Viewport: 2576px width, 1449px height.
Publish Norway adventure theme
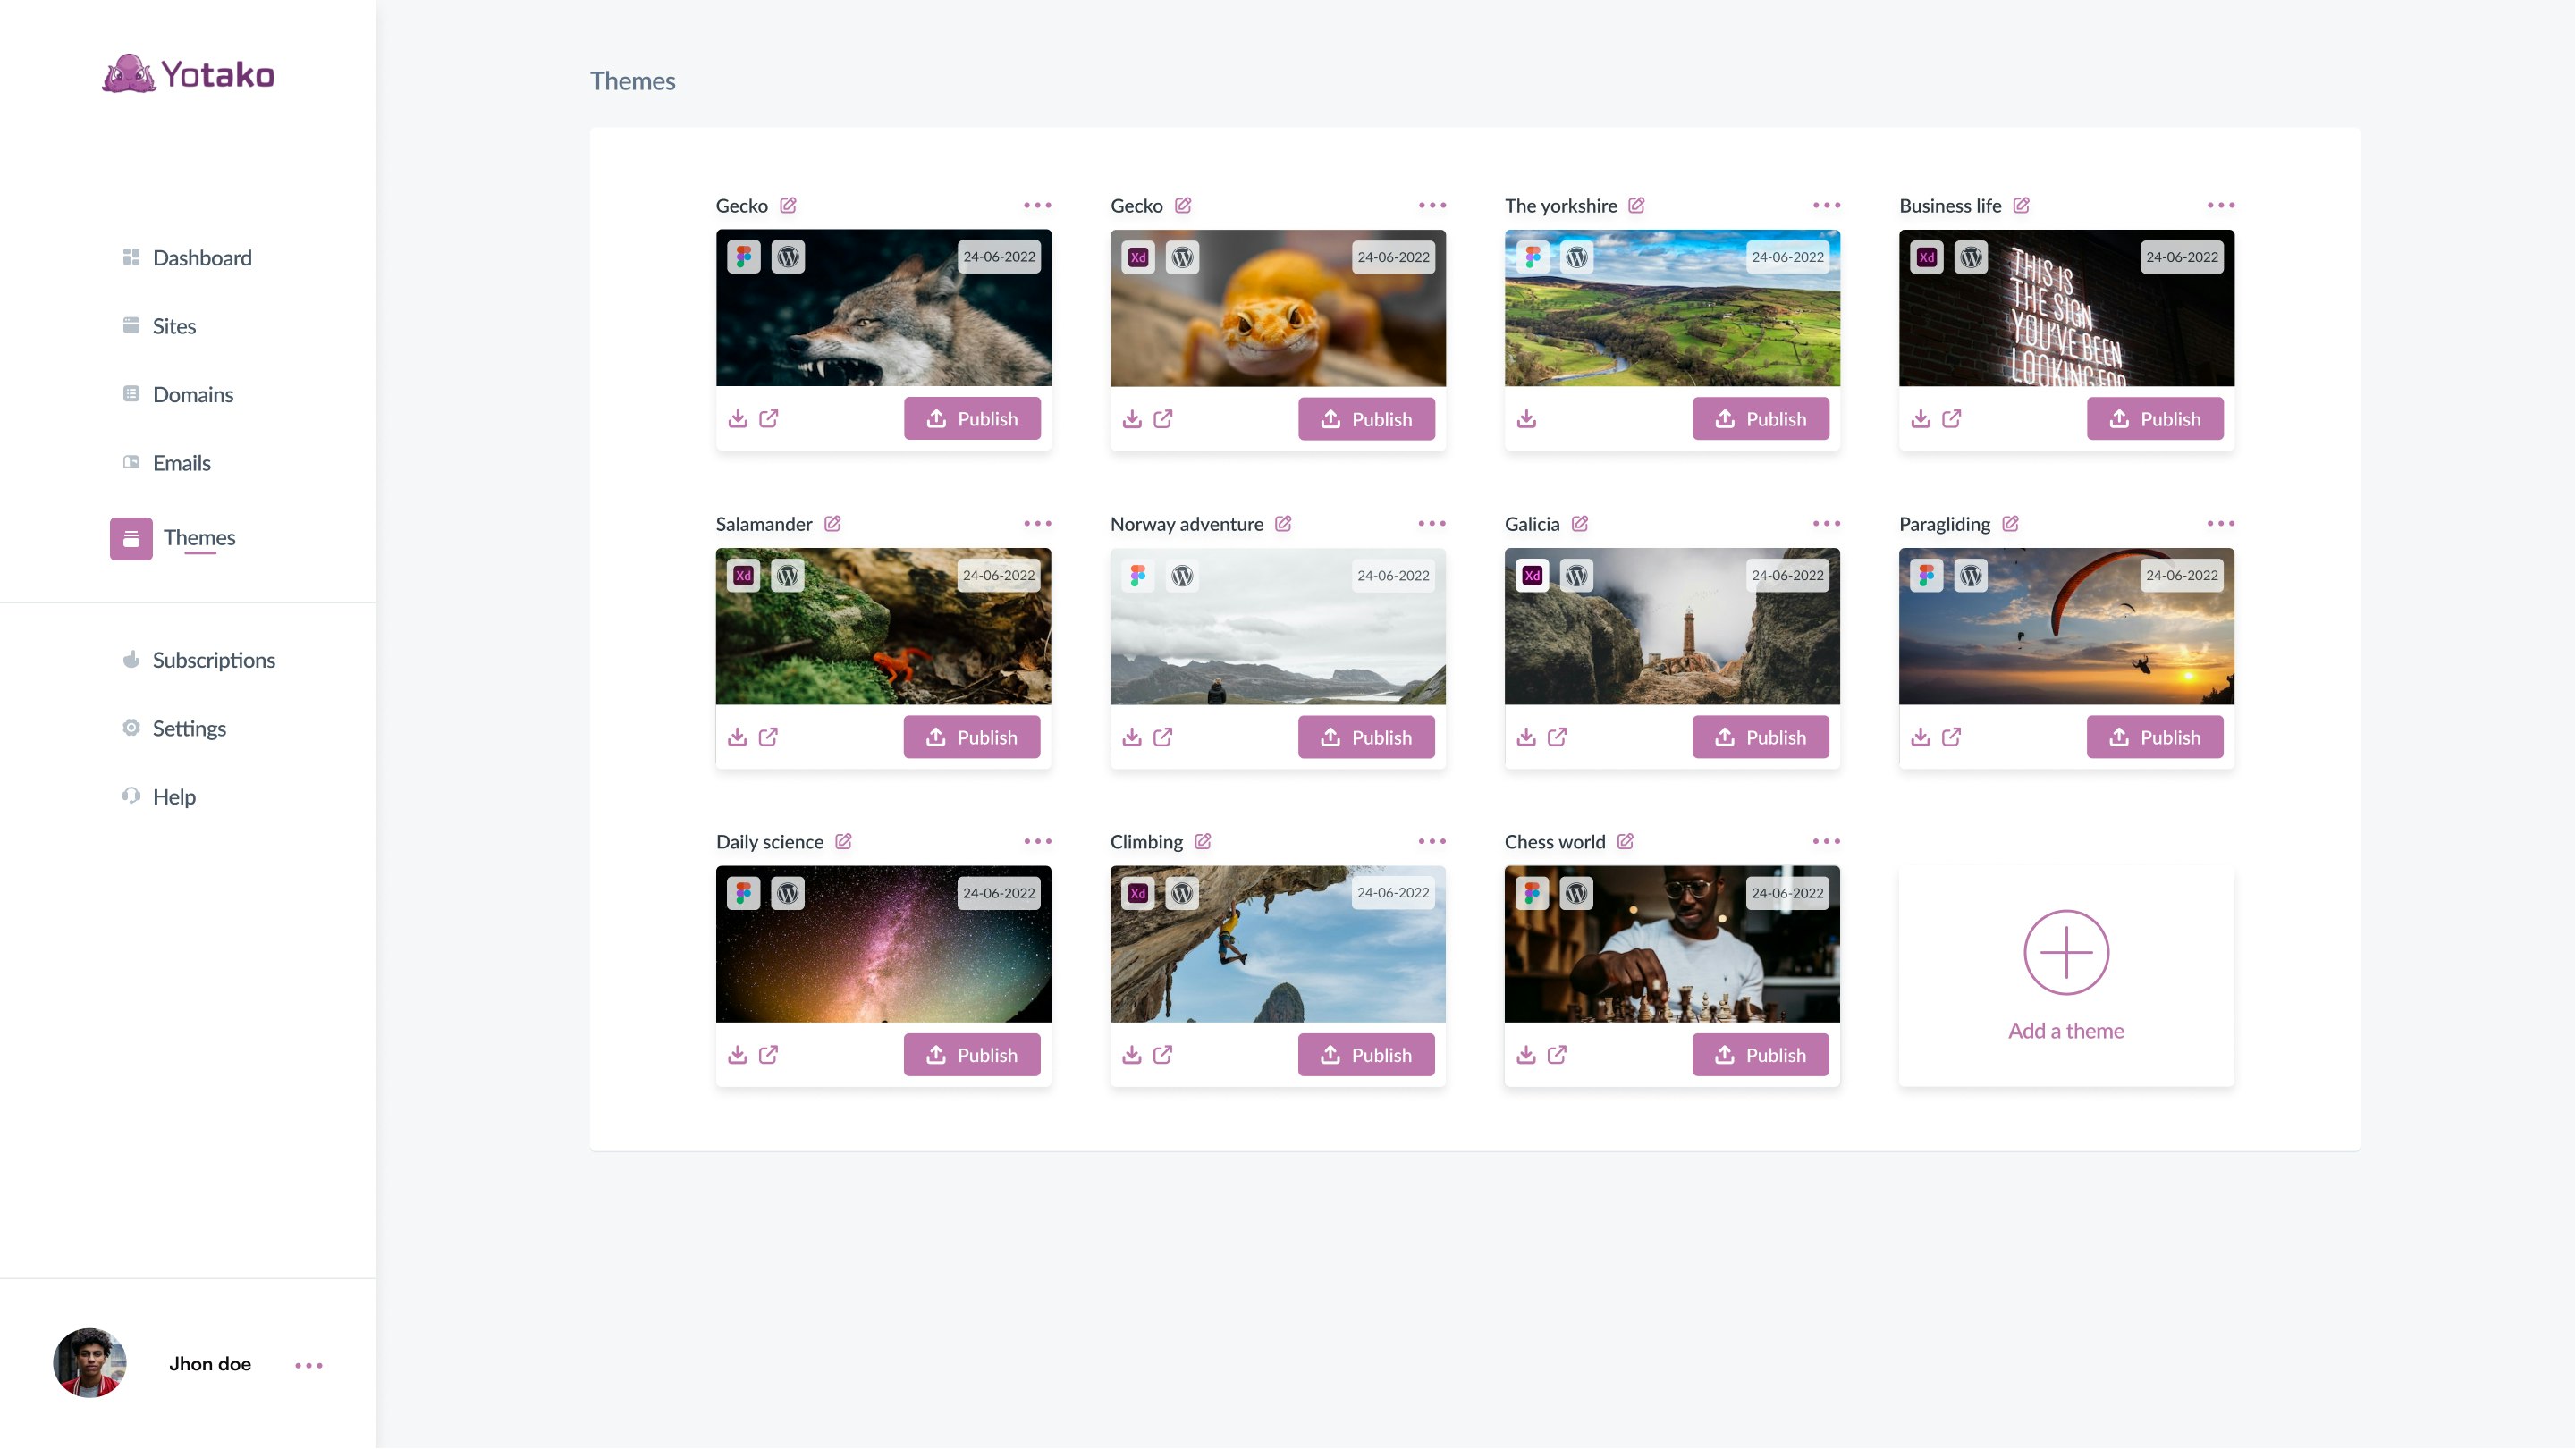pyautogui.click(x=1366, y=737)
